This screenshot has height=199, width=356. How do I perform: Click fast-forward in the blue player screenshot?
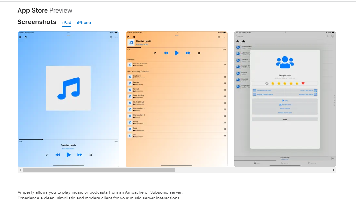pos(80,155)
